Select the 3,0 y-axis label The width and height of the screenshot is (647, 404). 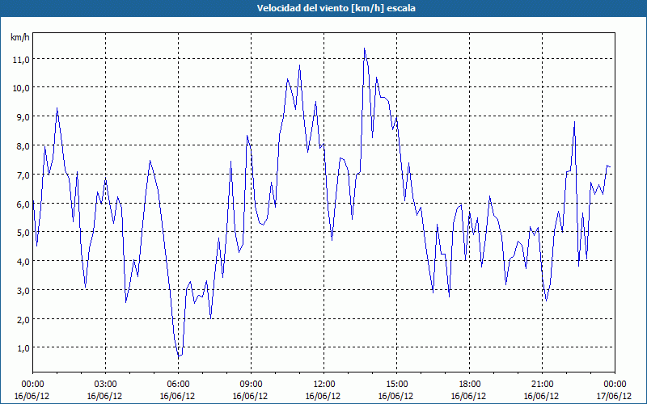pos(23,290)
